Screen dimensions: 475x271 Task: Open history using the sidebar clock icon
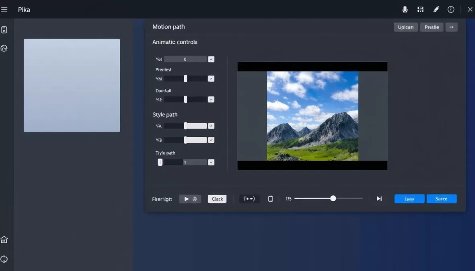[4, 259]
